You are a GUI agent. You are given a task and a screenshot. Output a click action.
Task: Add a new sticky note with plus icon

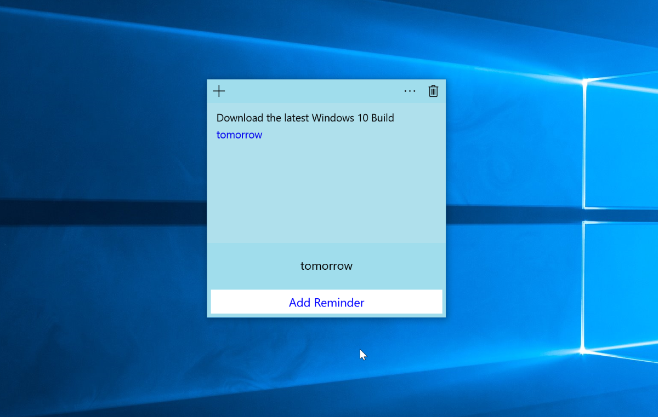(x=219, y=91)
